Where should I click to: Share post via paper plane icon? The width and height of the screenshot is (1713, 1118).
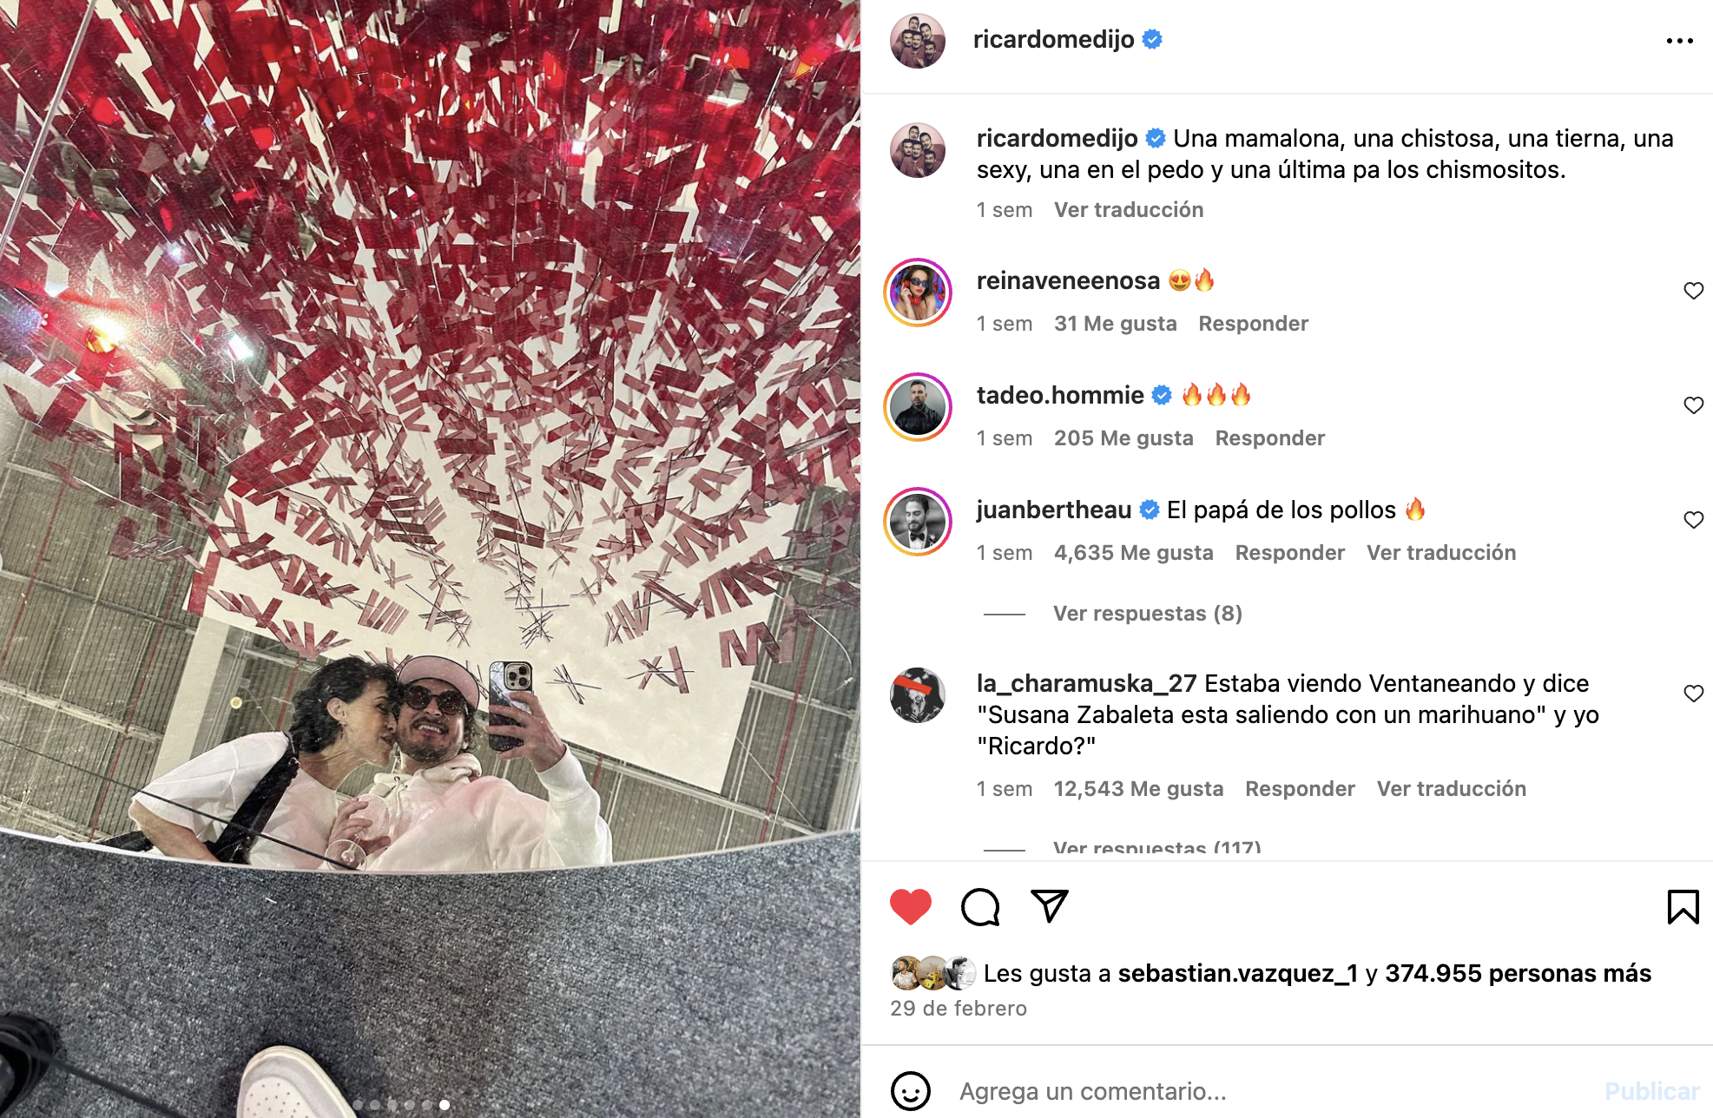[x=1050, y=906]
